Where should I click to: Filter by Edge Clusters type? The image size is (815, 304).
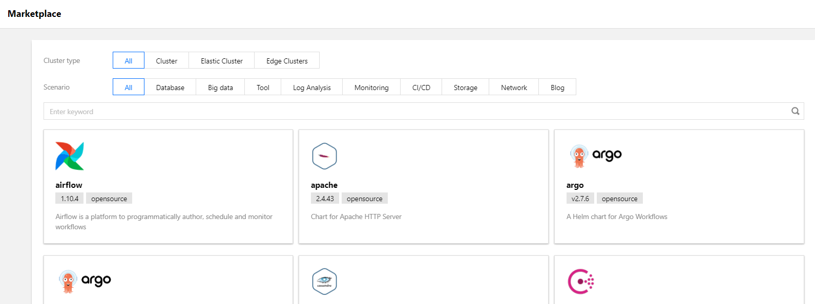pos(287,60)
